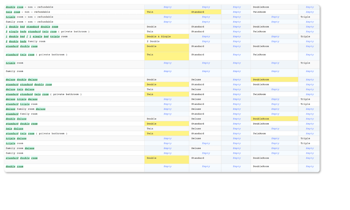Select the "deluxe twin deluxe" row label

click(x=20, y=89)
